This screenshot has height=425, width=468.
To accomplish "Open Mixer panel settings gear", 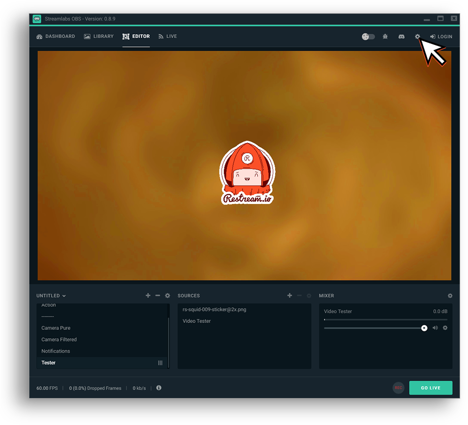I will [450, 296].
